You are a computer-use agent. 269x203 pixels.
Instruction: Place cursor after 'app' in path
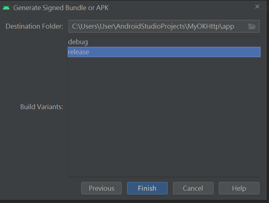(235, 26)
